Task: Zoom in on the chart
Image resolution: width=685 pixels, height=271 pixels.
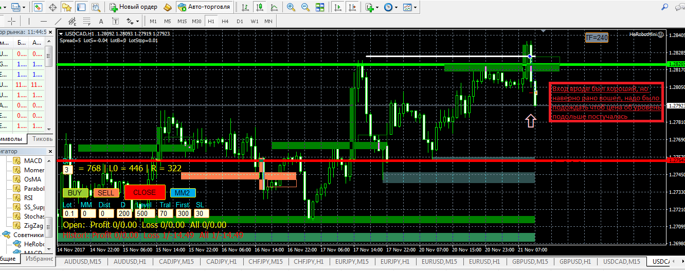Action: click(291, 7)
